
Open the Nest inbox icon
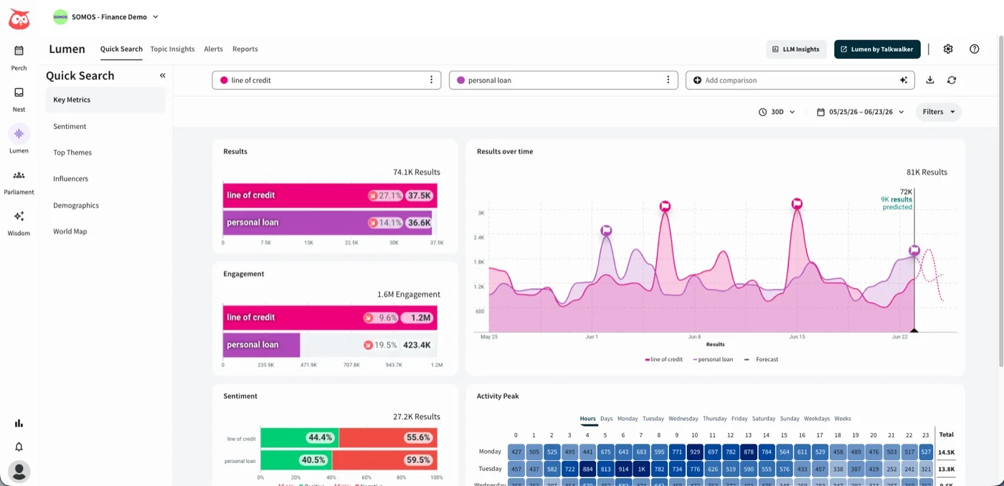pyautogui.click(x=19, y=92)
